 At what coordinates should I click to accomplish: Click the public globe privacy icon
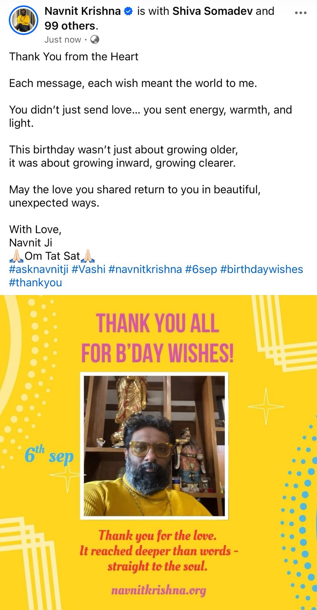pos(95,40)
